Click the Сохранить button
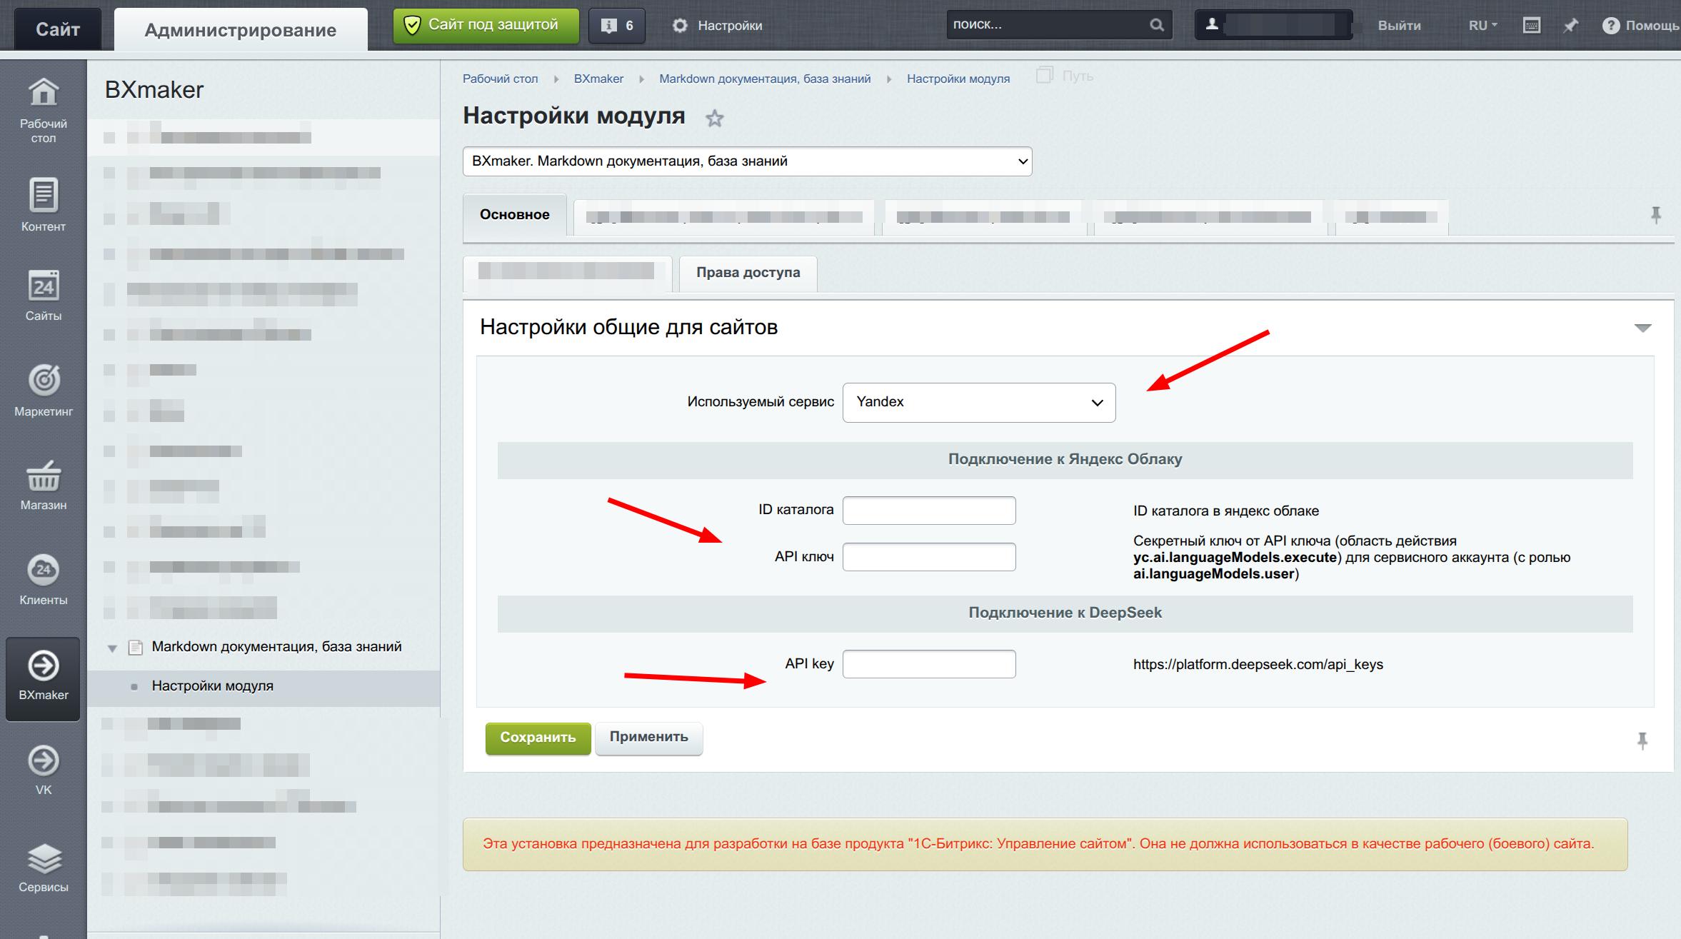Image resolution: width=1681 pixels, height=939 pixels. point(538,738)
